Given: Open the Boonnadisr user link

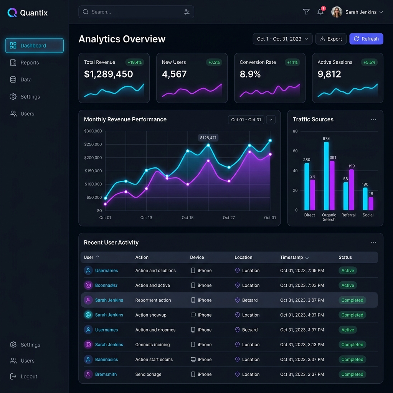Looking at the screenshot, I should 106,285.
